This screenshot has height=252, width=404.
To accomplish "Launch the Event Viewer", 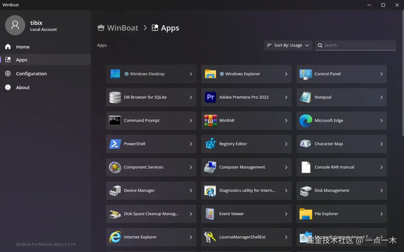I will (246, 214).
